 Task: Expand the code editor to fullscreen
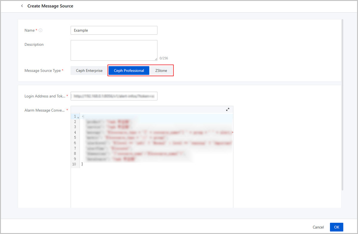(228, 110)
